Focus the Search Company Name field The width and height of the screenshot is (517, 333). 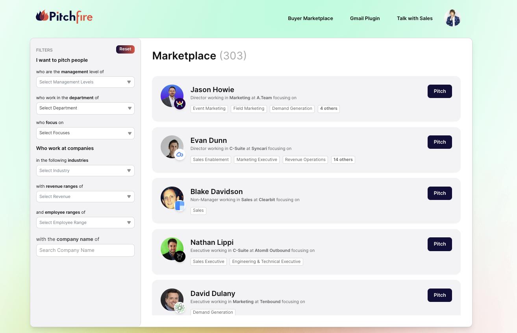85,250
